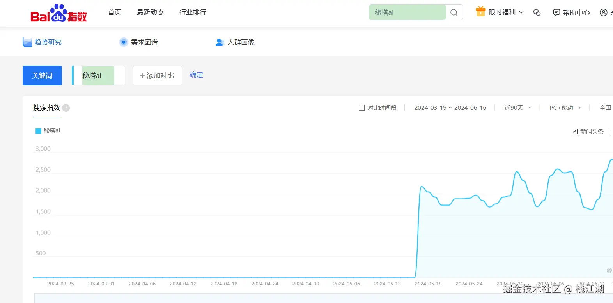Click the 秘塔ai keyword input field

tap(98, 76)
